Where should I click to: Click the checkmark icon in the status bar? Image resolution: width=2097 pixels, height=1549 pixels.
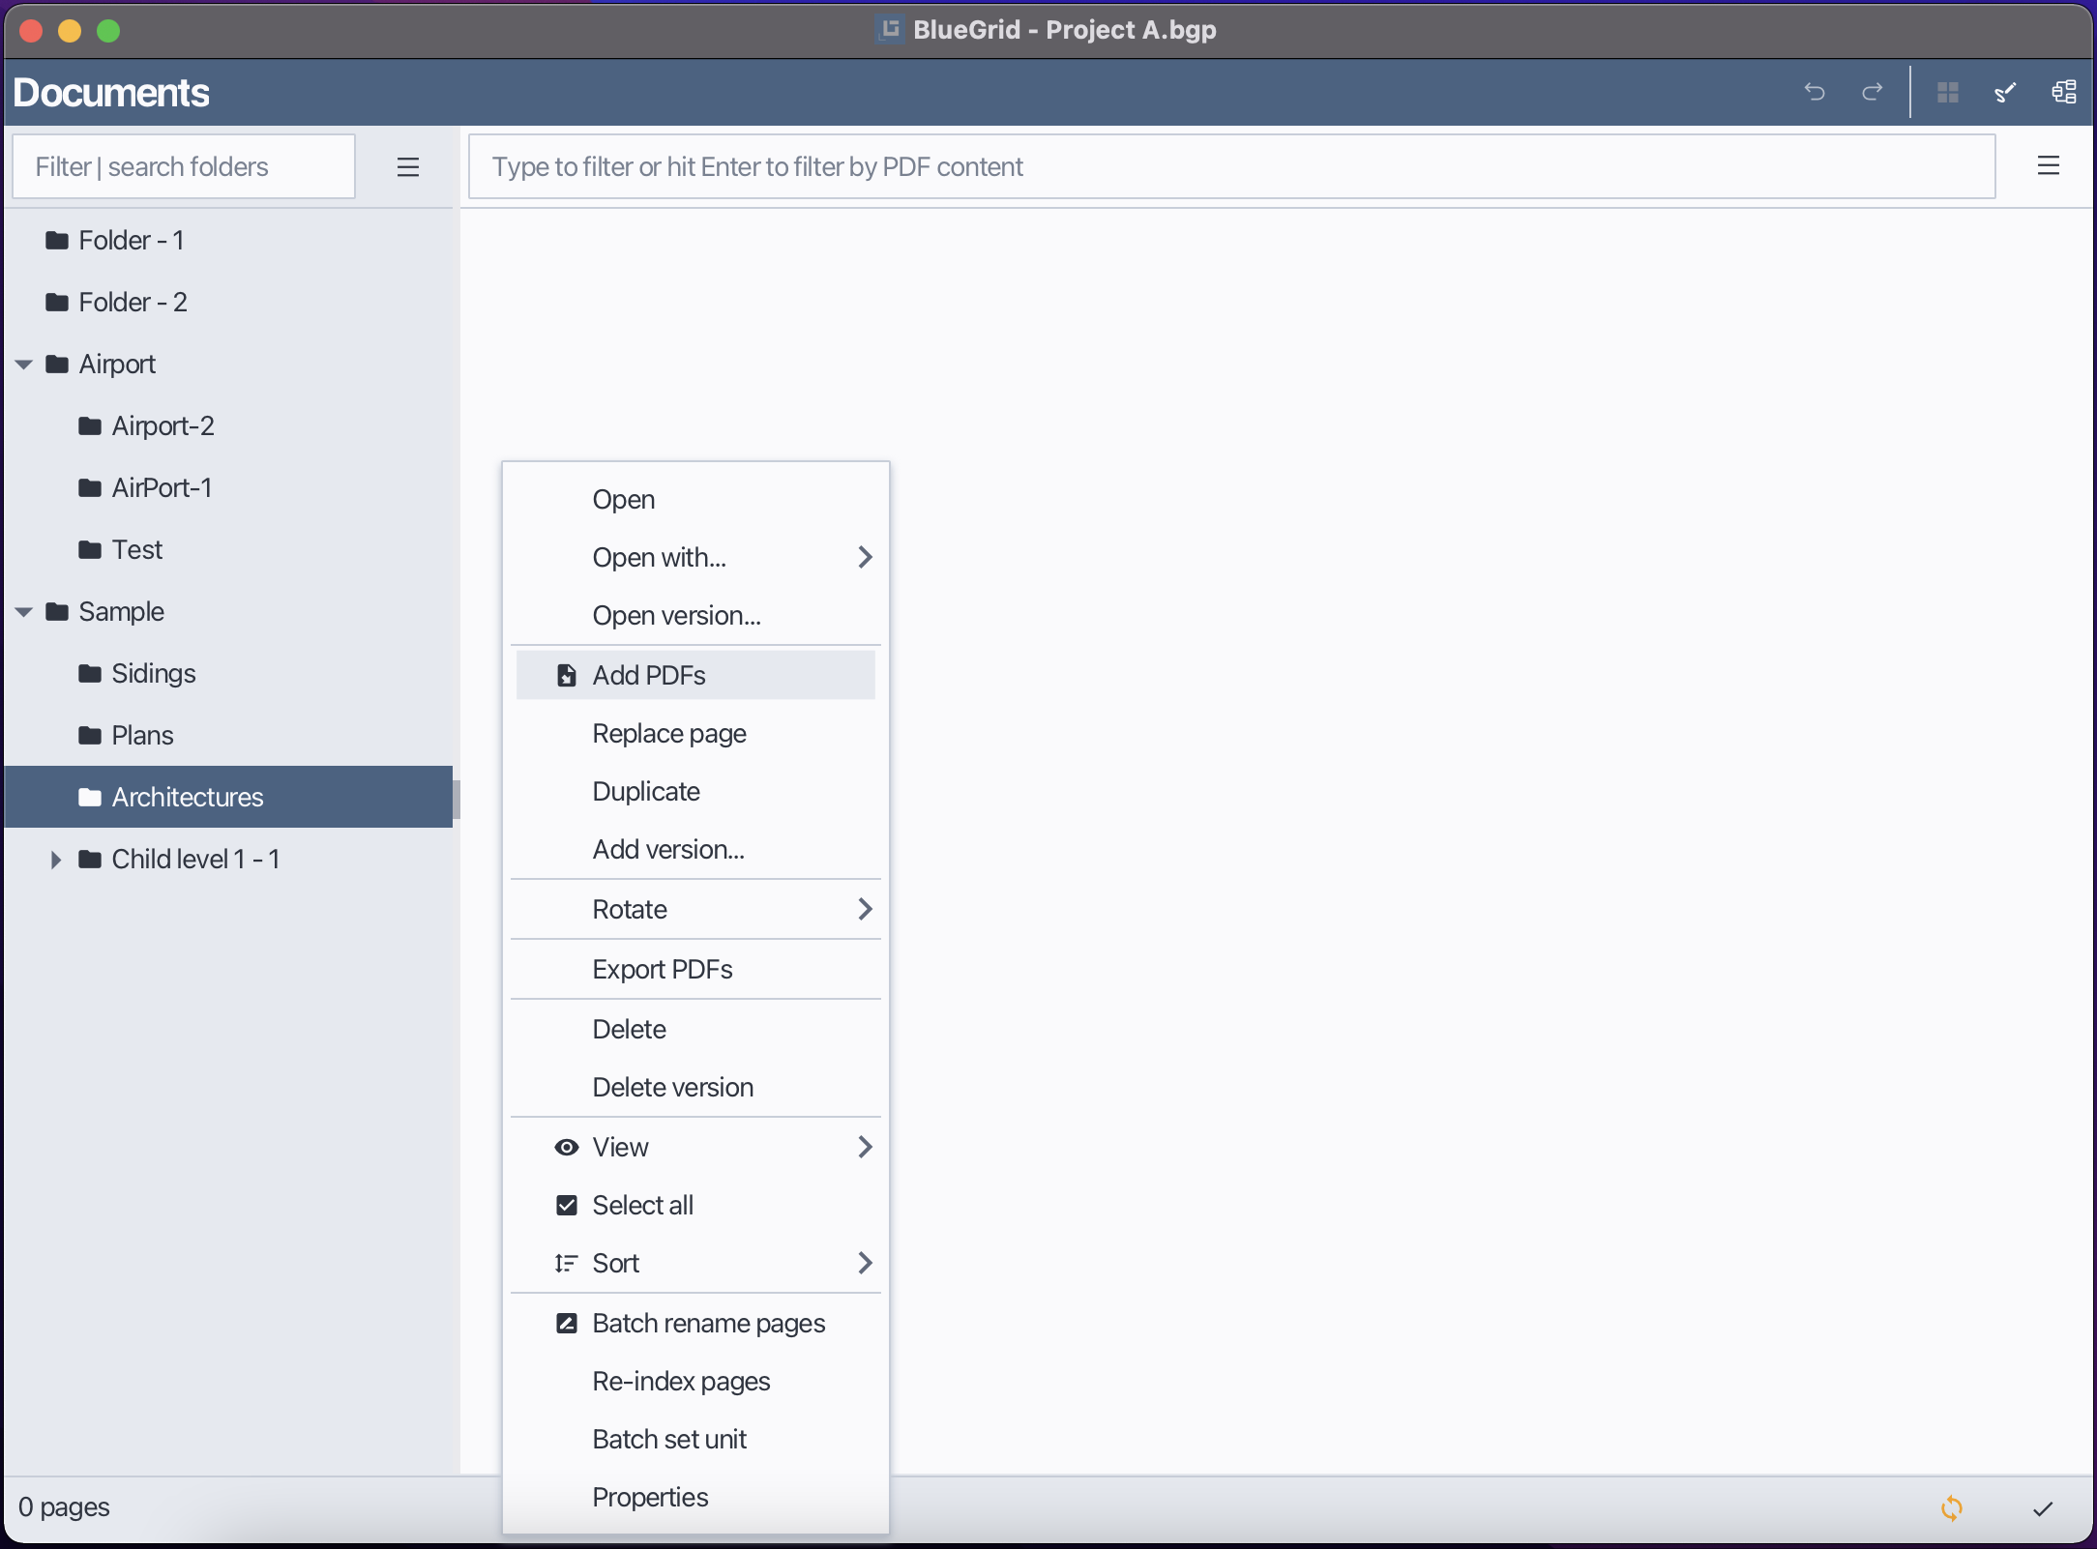2042,1507
